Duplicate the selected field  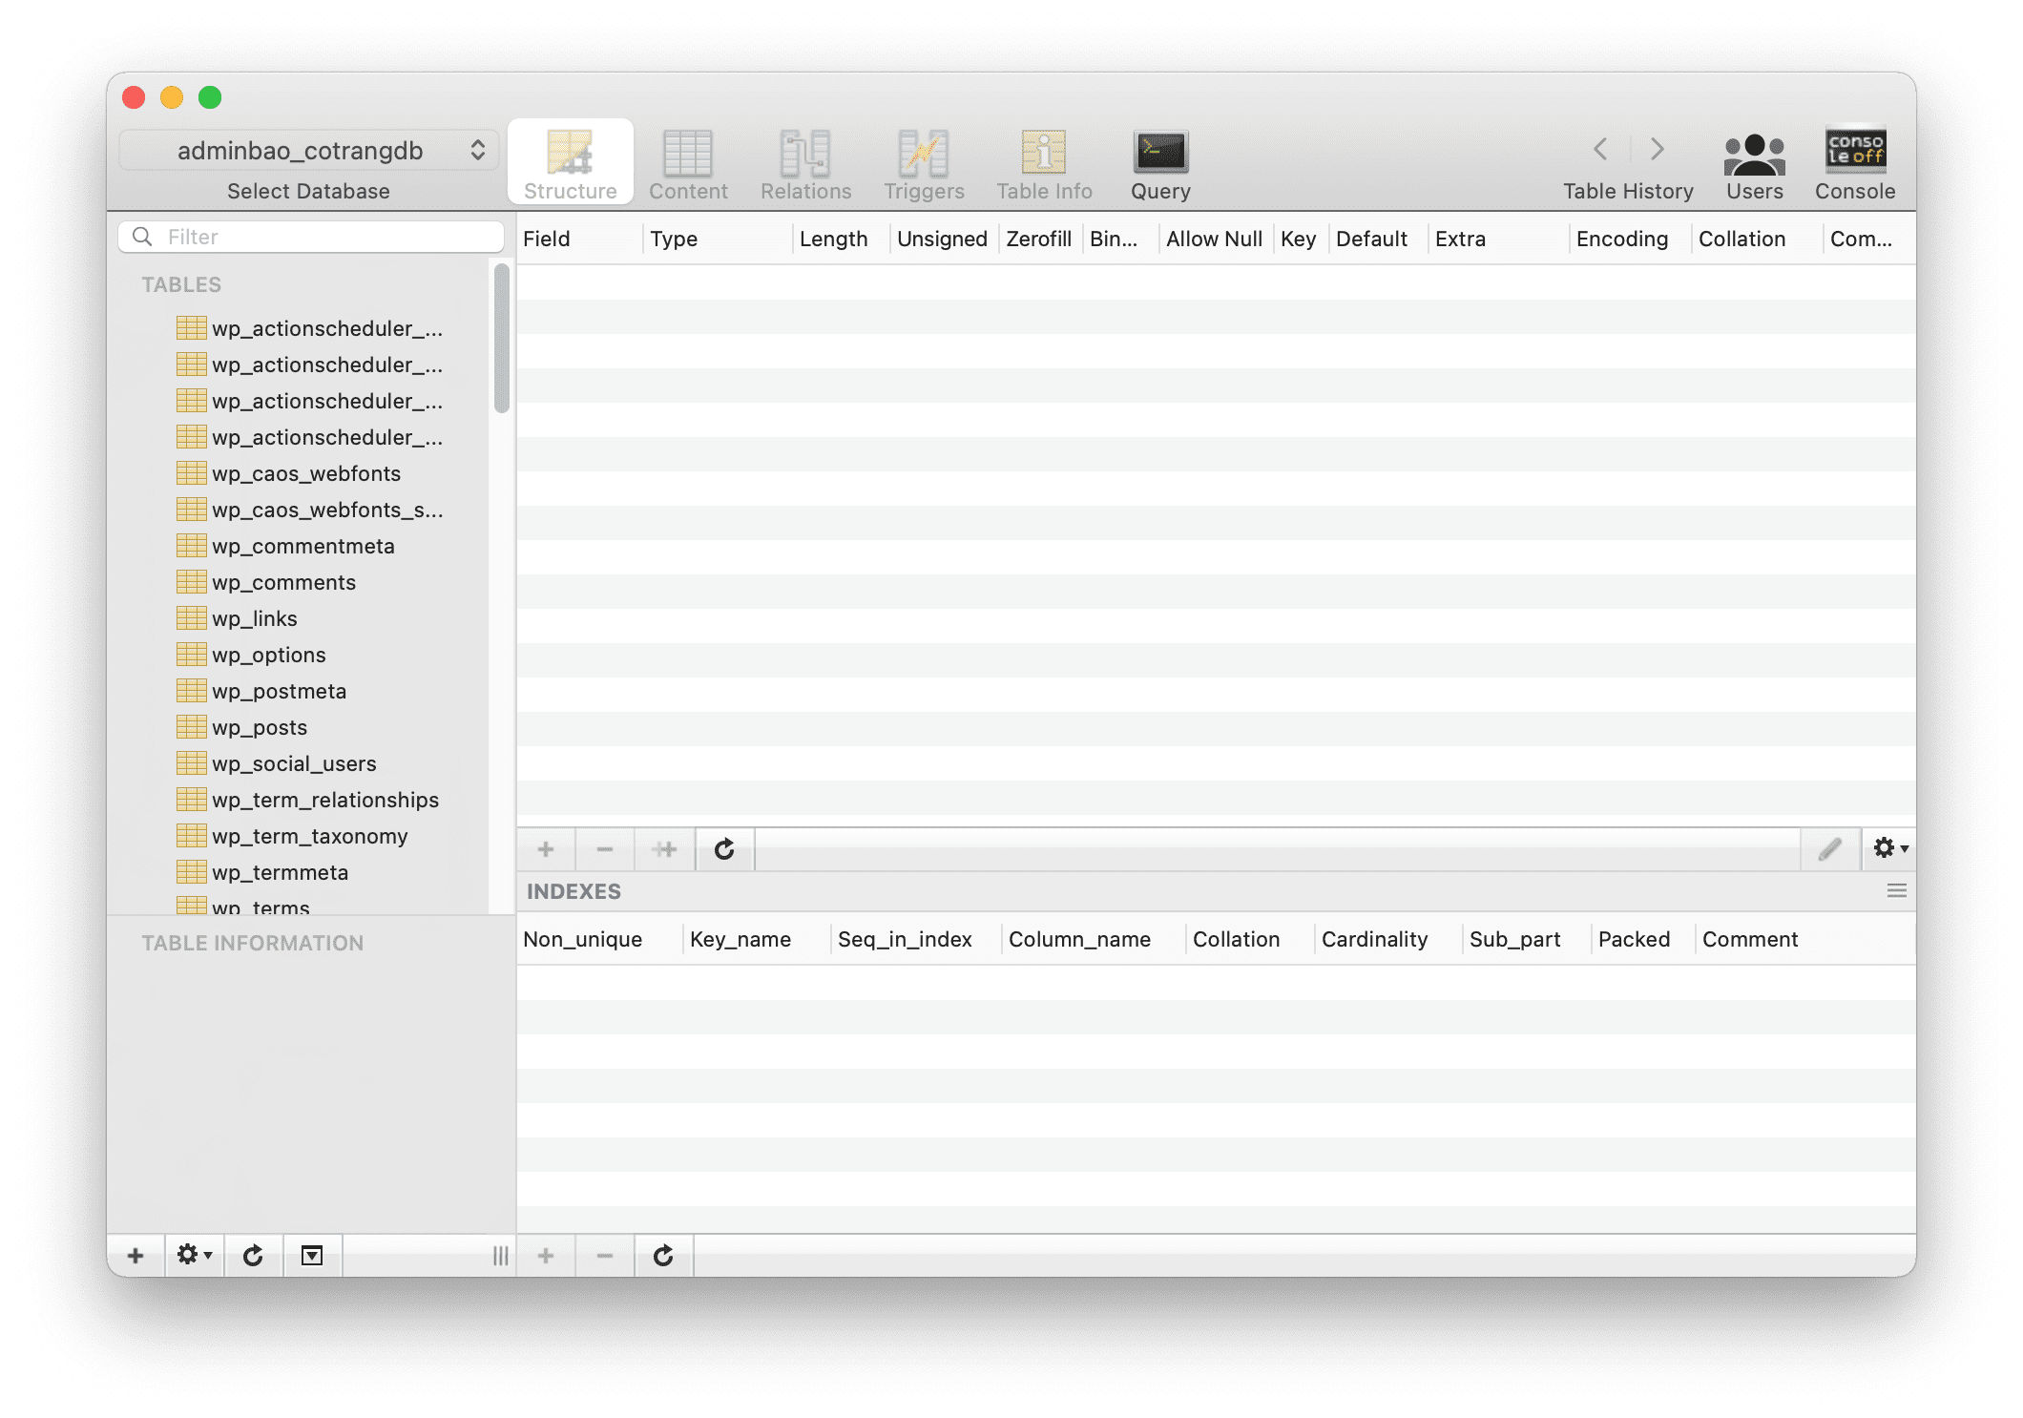click(x=665, y=849)
